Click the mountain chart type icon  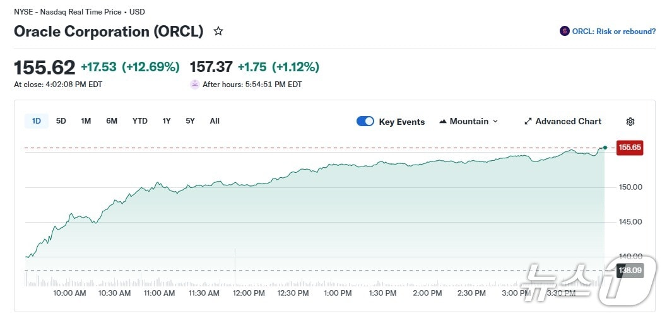click(443, 122)
